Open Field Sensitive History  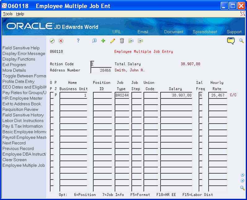[23, 115]
